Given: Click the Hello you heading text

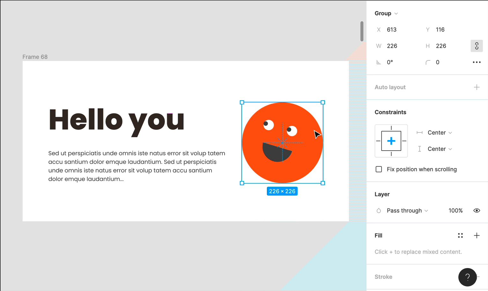Looking at the screenshot, I should 116,120.
